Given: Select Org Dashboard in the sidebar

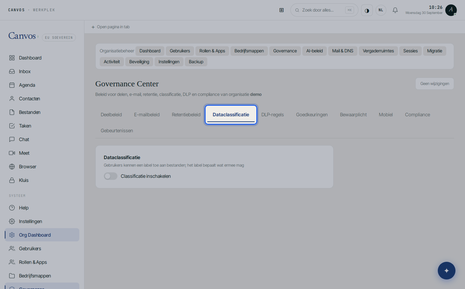Looking at the screenshot, I should (42, 235).
